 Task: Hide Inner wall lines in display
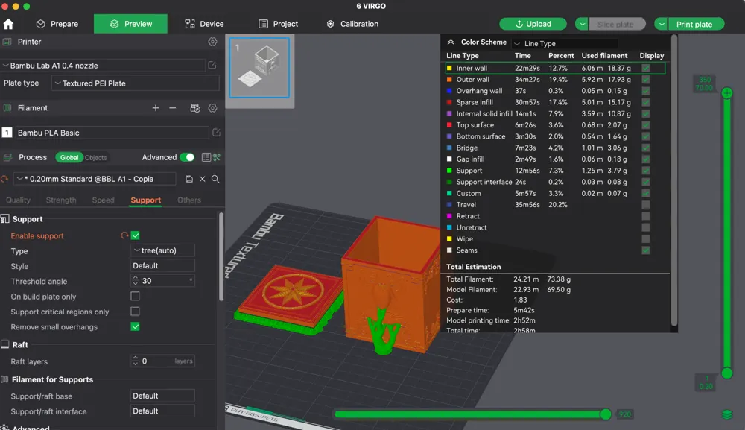(x=646, y=68)
